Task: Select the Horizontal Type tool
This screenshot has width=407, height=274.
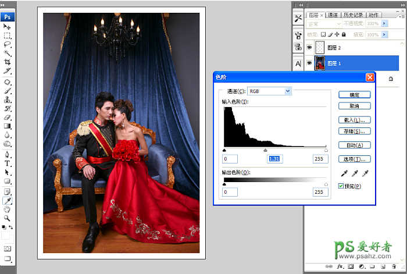Action: pyautogui.click(x=8, y=164)
